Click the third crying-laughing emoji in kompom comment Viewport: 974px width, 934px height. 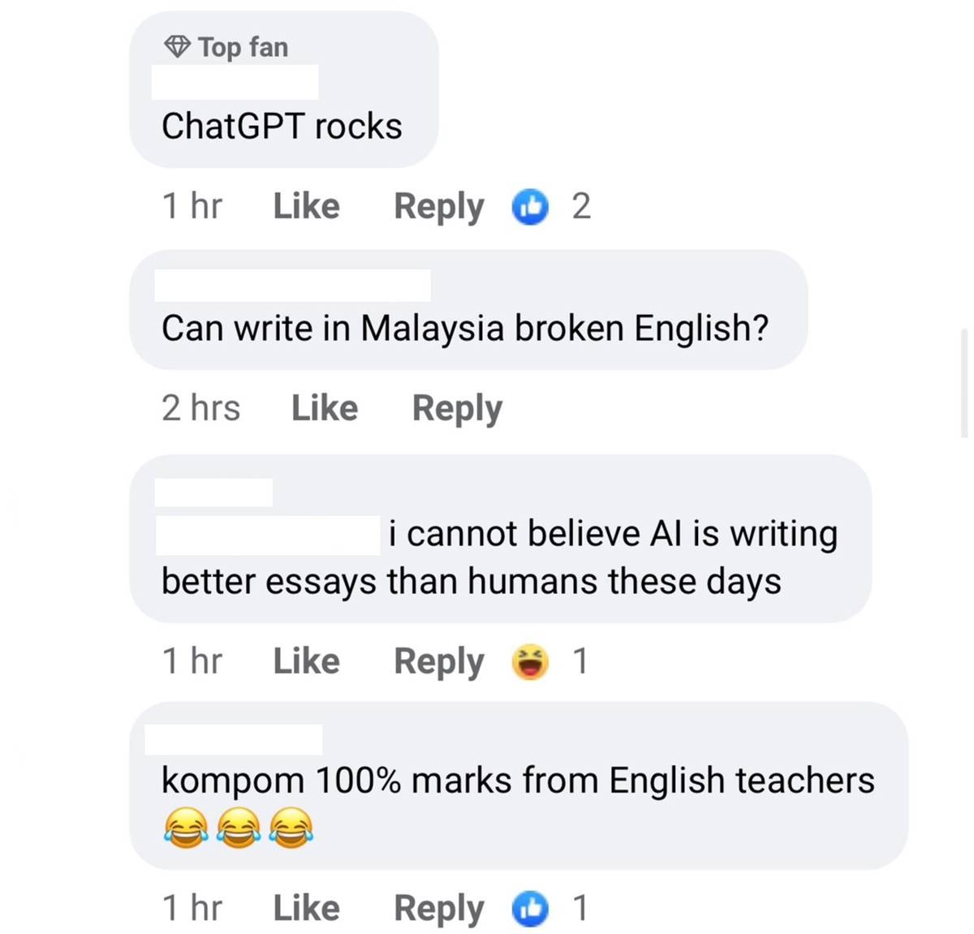click(291, 829)
